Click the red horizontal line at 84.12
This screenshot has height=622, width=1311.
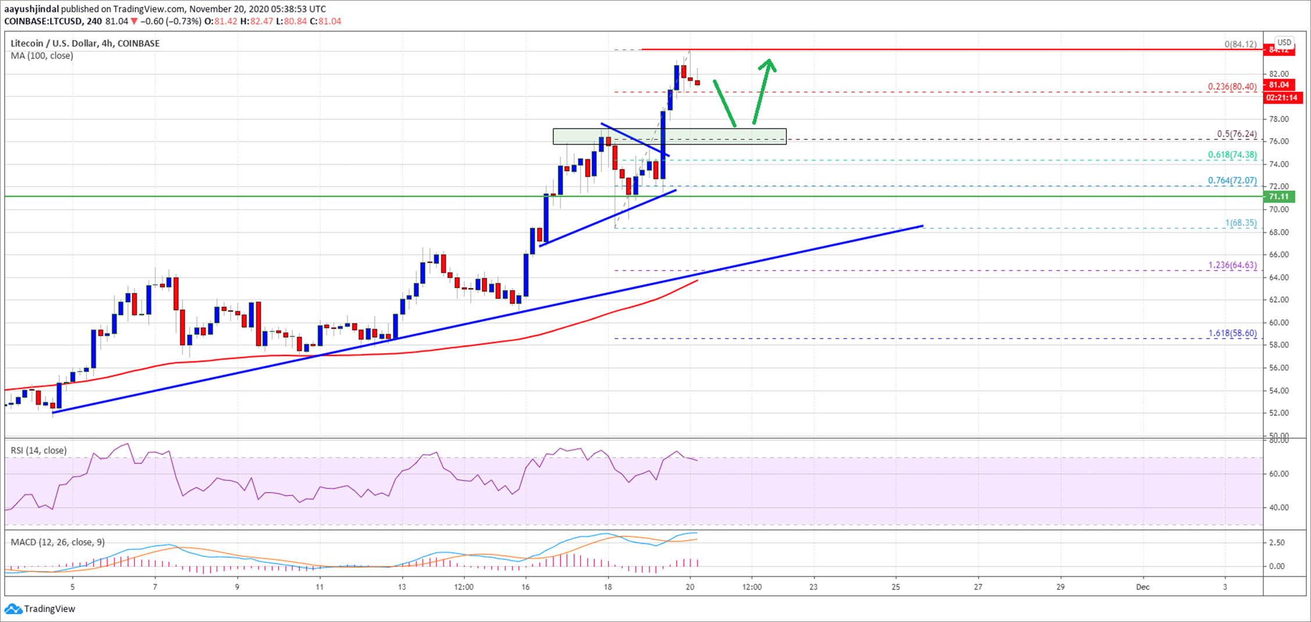[930, 49]
